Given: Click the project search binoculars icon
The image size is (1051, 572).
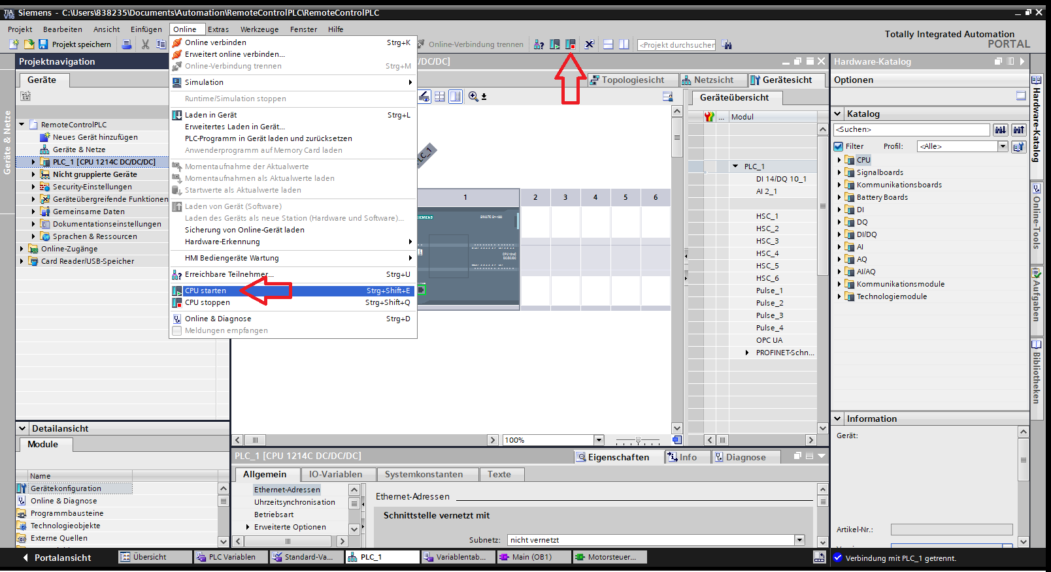Looking at the screenshot, I should [727, 44].
